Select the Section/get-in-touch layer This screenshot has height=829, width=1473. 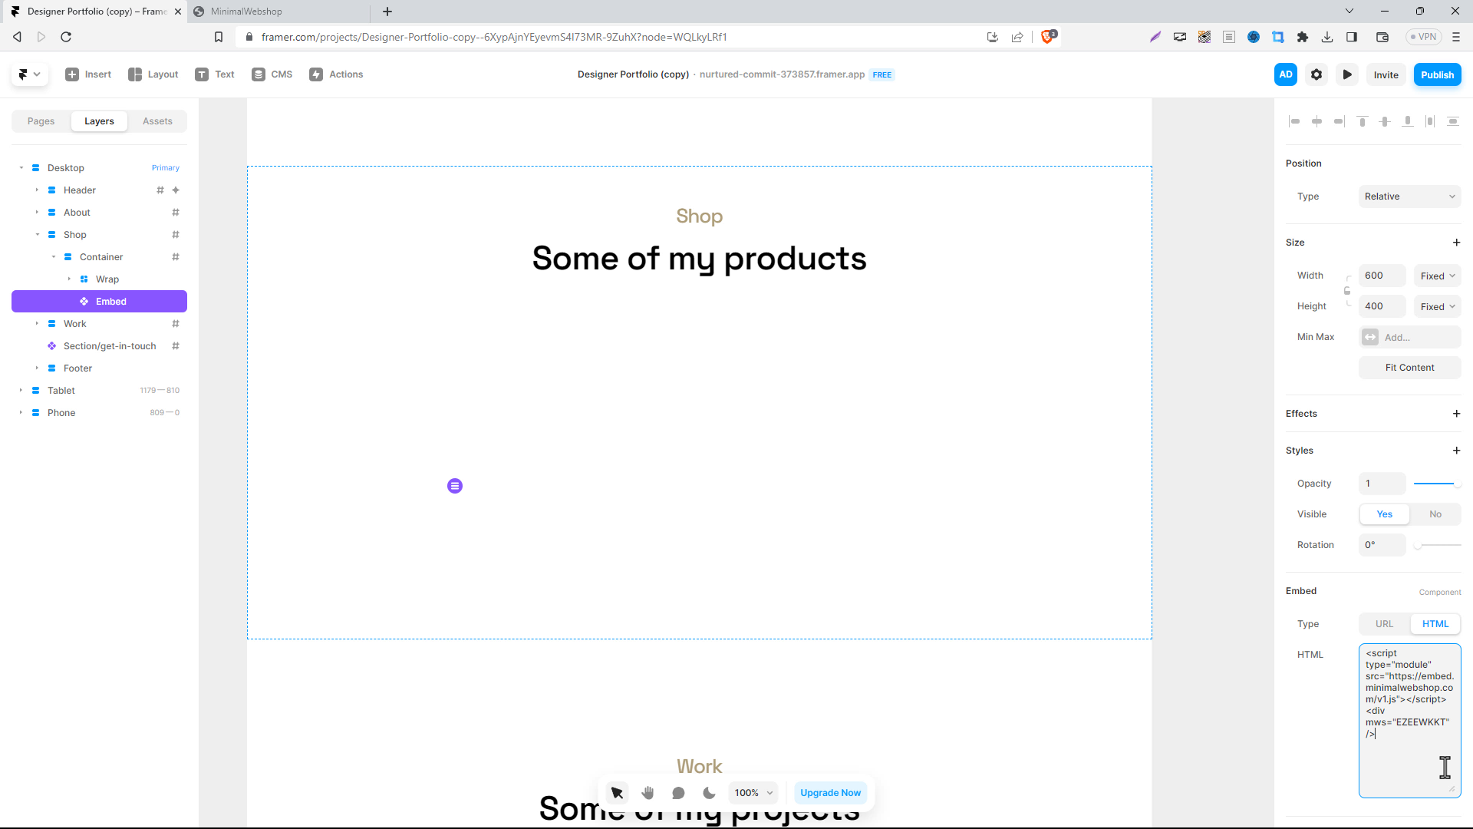tap(99, 346)
